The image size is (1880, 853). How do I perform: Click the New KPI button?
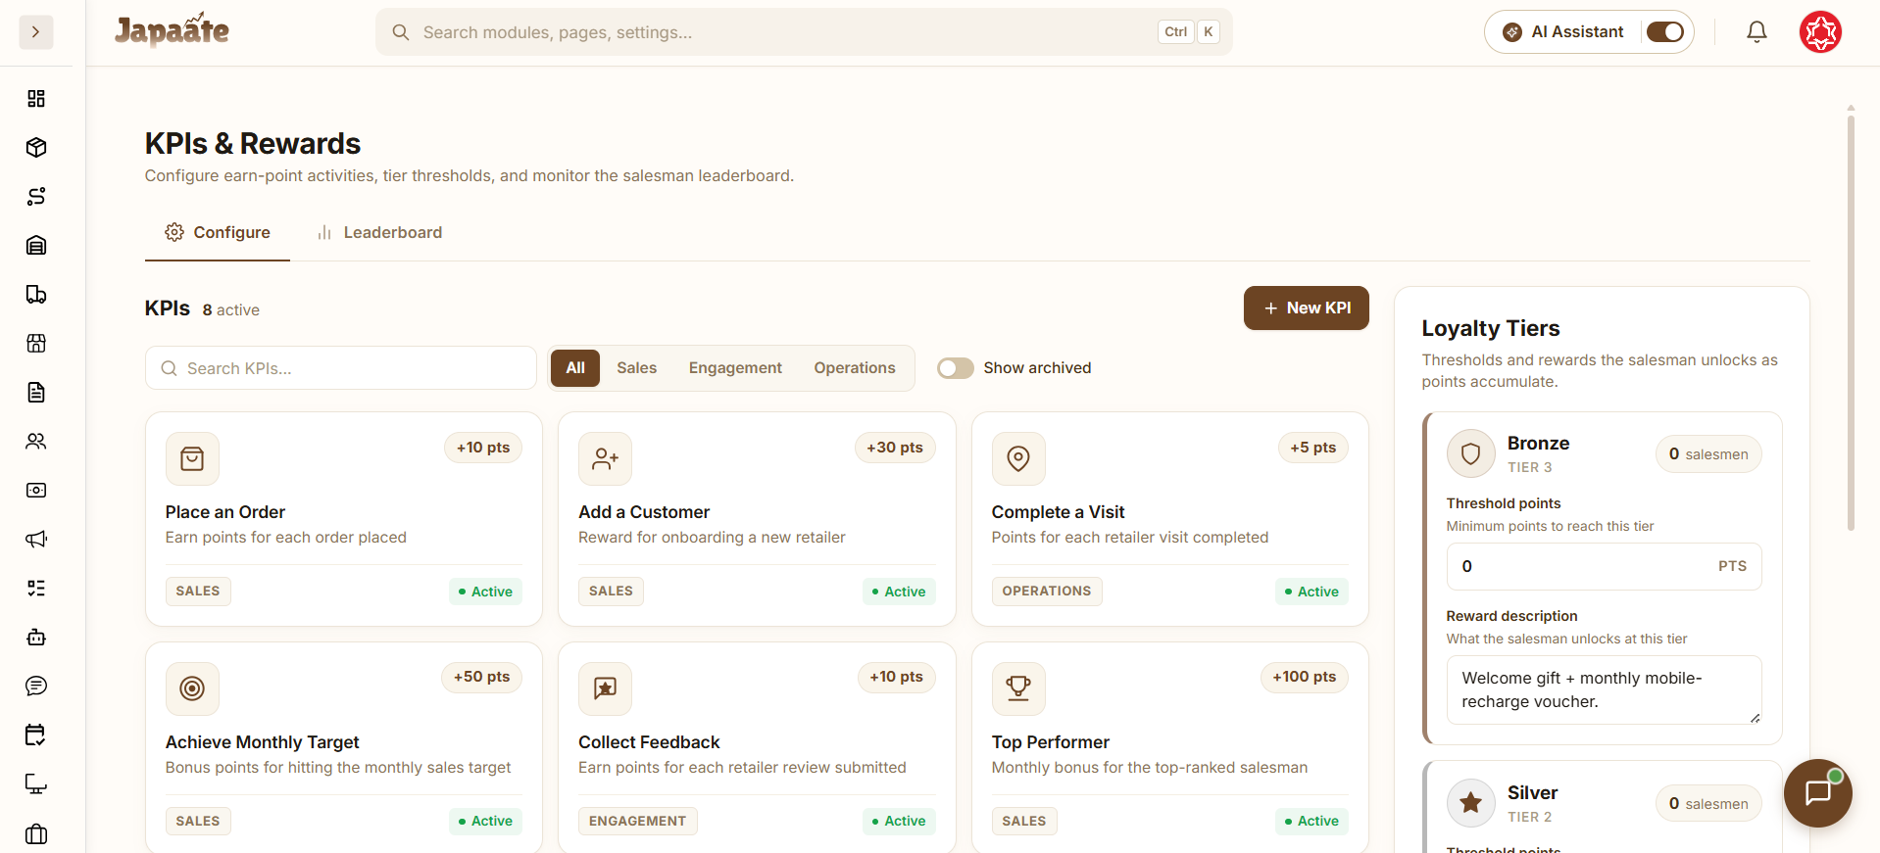[x=1306, y=308]
